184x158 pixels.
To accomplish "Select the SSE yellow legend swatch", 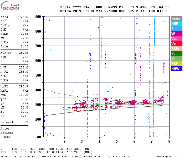I will coord(177,64).
